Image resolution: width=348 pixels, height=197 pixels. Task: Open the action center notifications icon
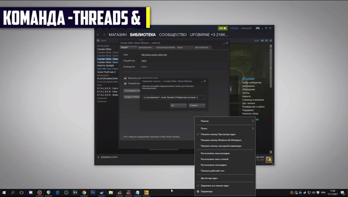pos(343,193)
